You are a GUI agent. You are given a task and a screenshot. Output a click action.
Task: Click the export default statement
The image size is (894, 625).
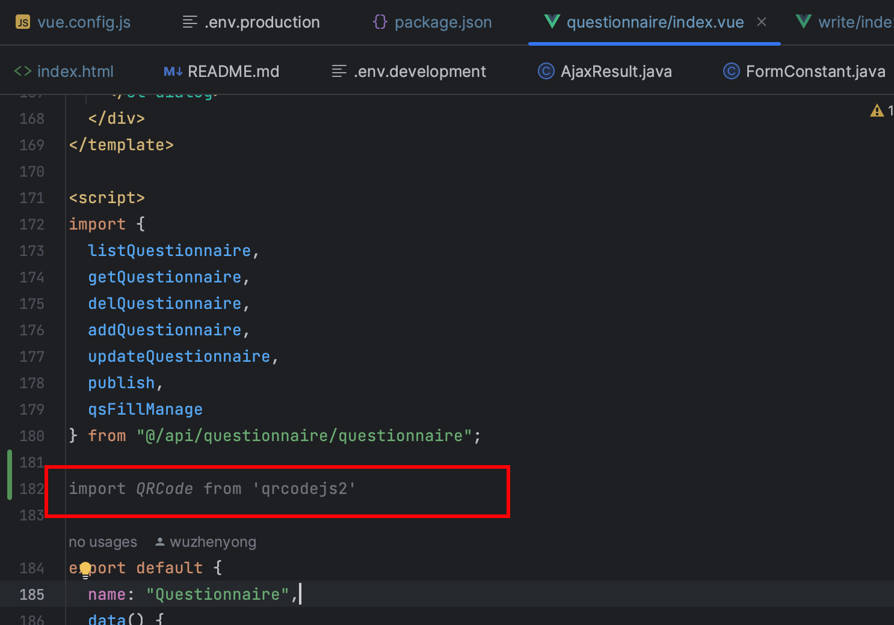135,568
